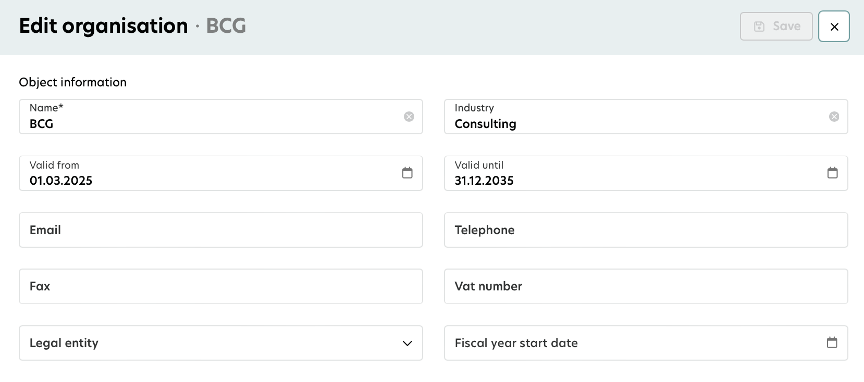This screenshot has height=382, width=864.
Task: Open the Fiscal year start date calendar
Action: 832,342
